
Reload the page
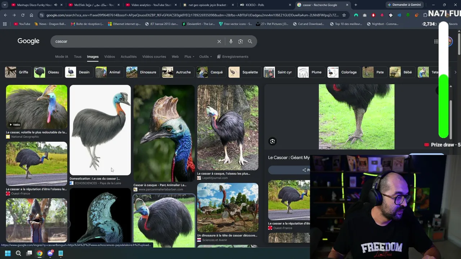coord(23,15)
